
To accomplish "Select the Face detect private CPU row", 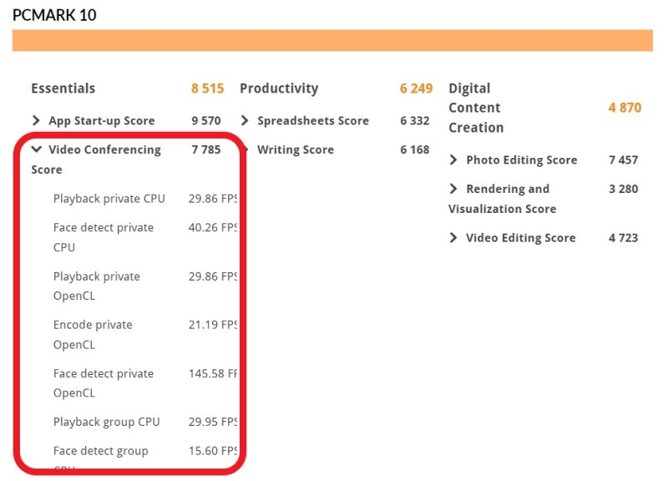I will (x=144, y=237).
